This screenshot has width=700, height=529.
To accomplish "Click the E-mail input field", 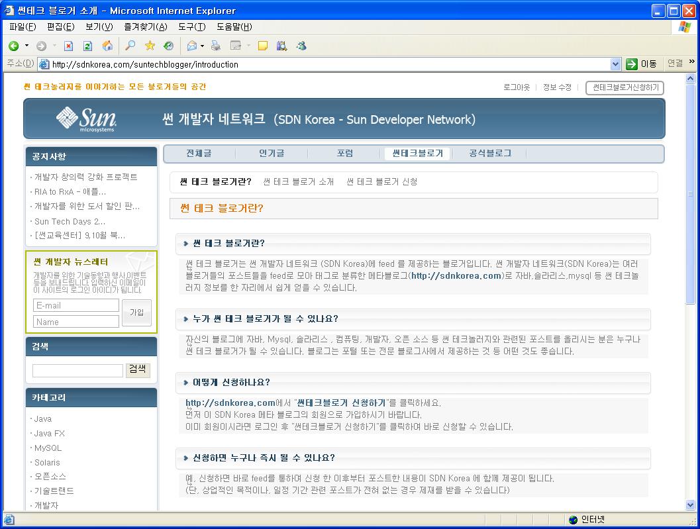I will tap(75, 305).
